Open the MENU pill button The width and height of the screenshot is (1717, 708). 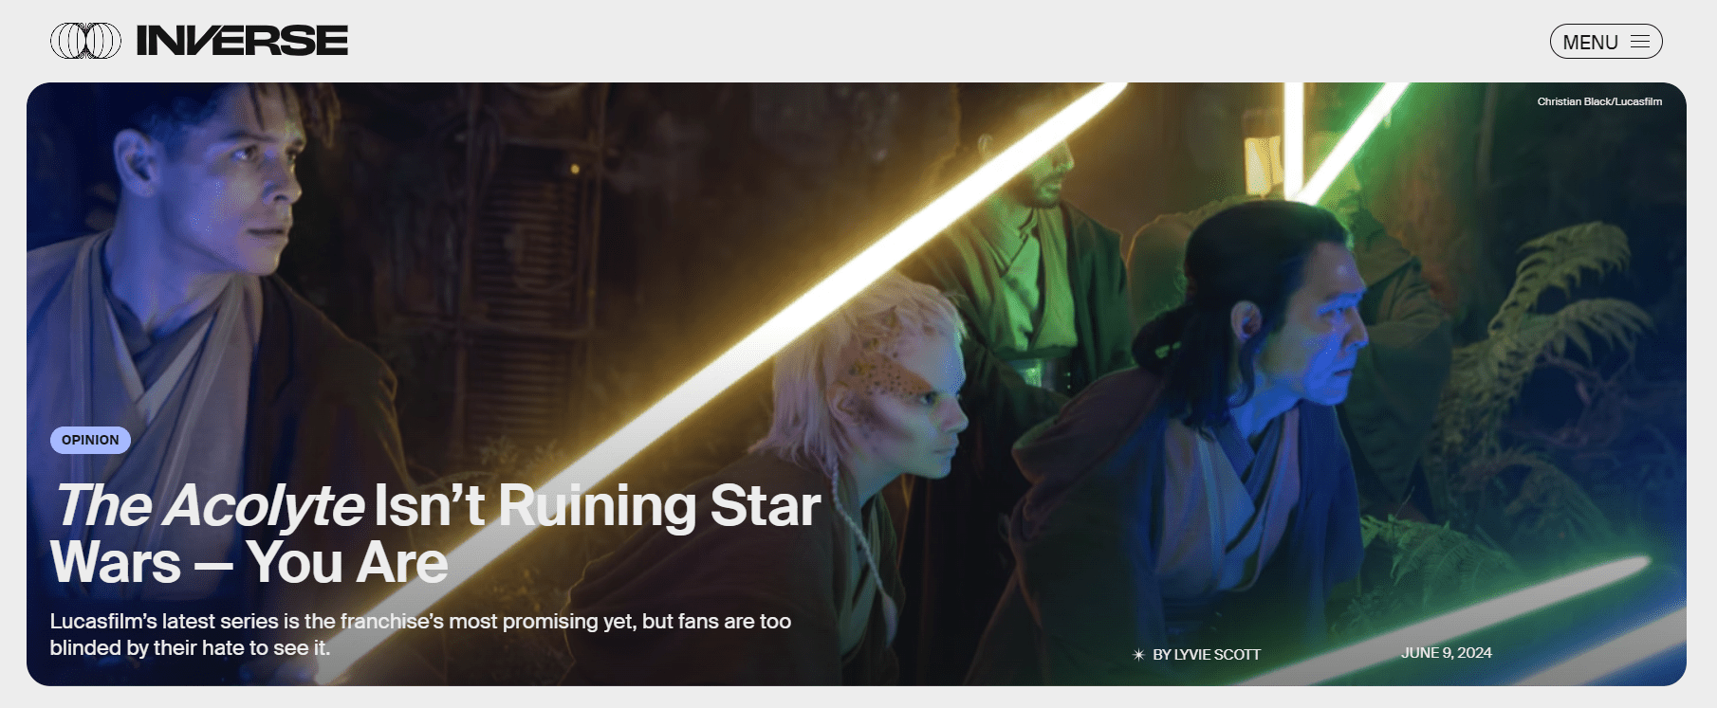coord(1606,42)
